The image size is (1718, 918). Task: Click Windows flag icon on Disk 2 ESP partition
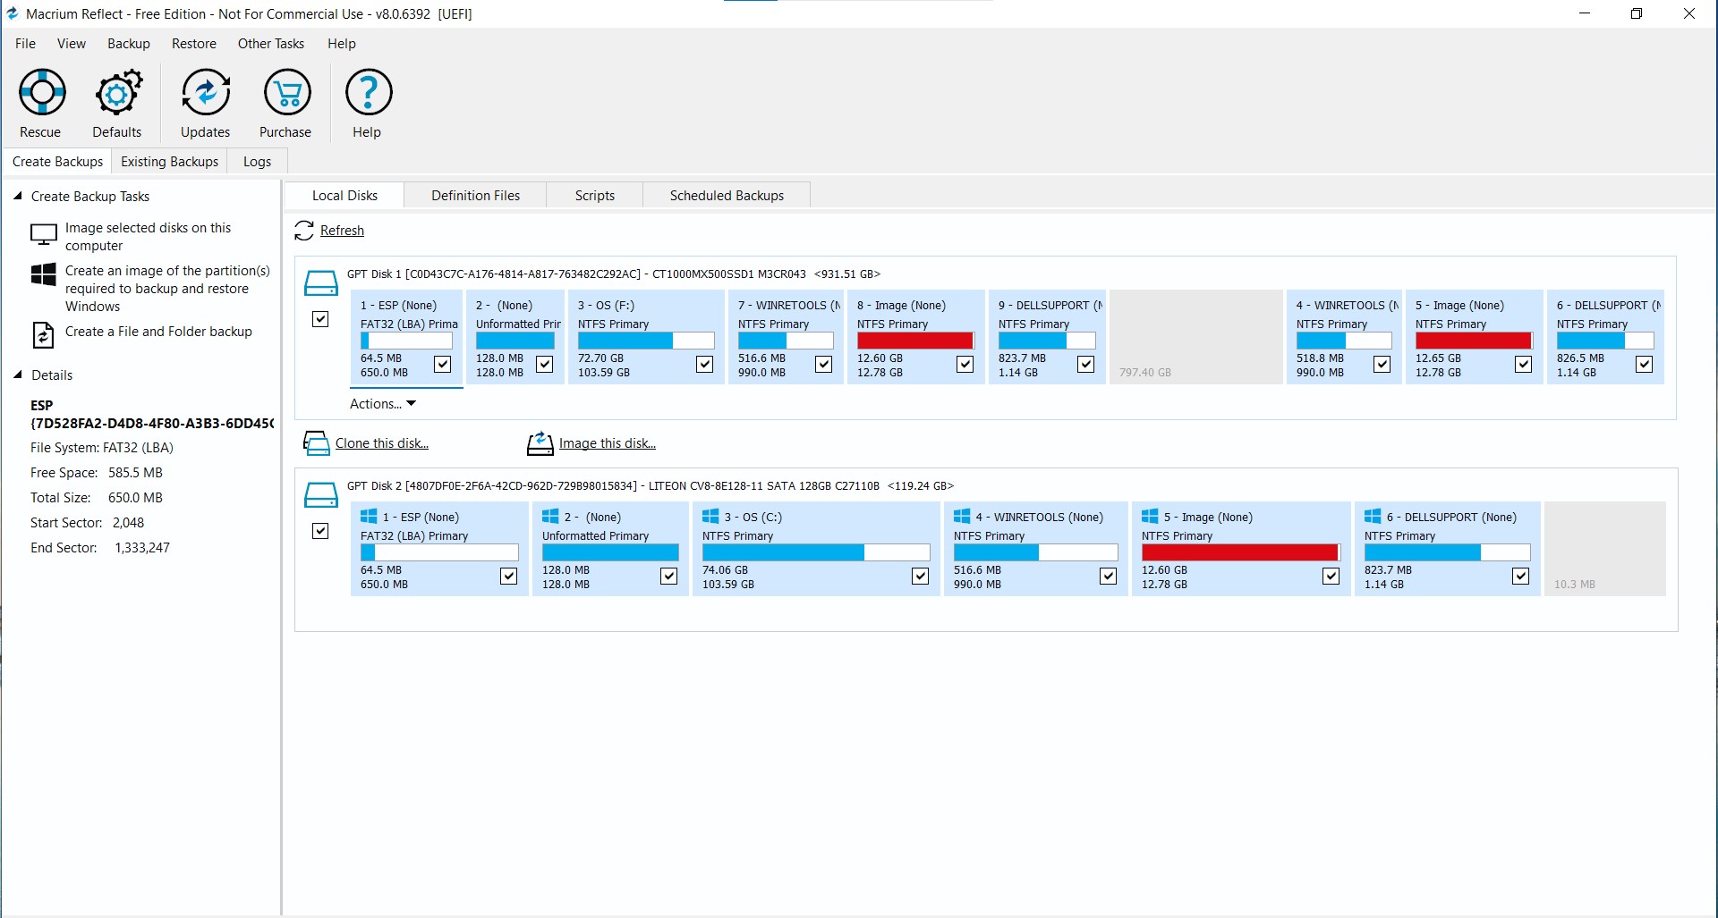(369, 517)
